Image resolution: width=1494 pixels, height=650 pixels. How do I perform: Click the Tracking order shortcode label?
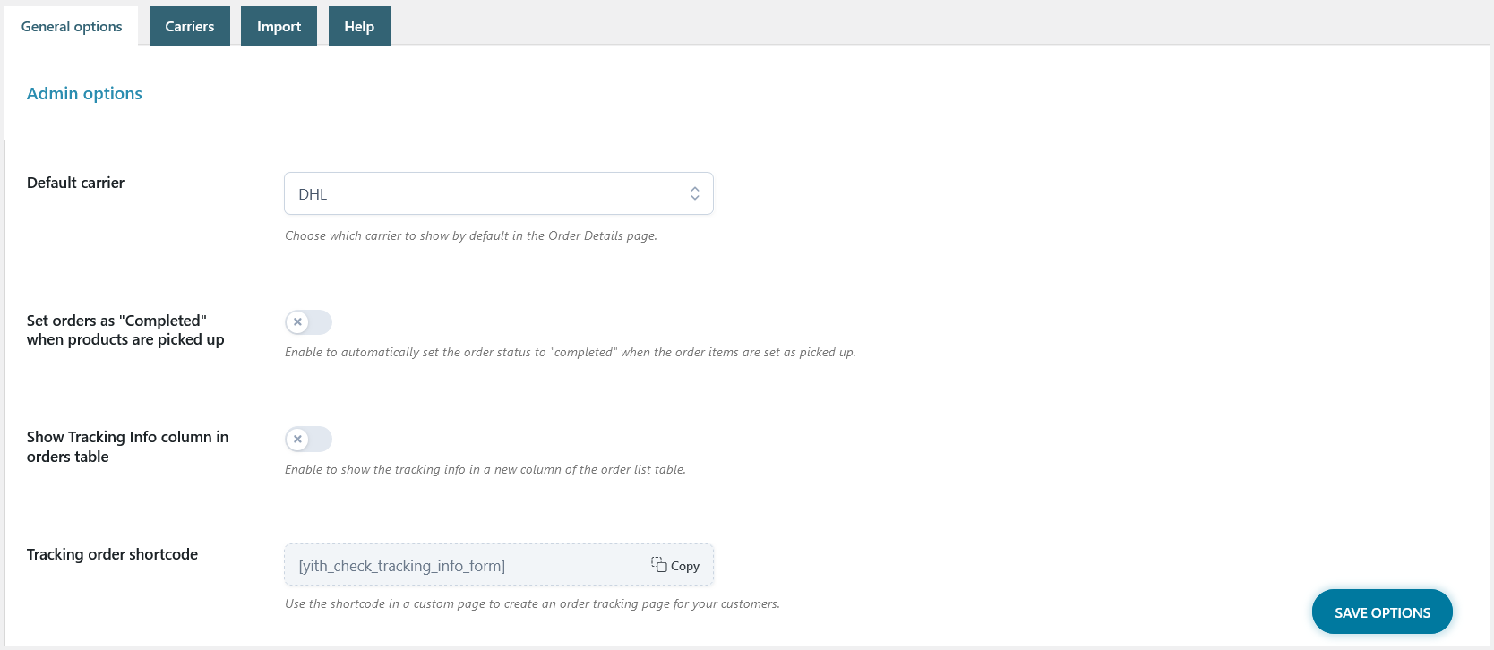click(x=112, y=554)
